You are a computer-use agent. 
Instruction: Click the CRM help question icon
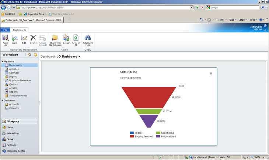pyautogui.click(x=265, y=25)
